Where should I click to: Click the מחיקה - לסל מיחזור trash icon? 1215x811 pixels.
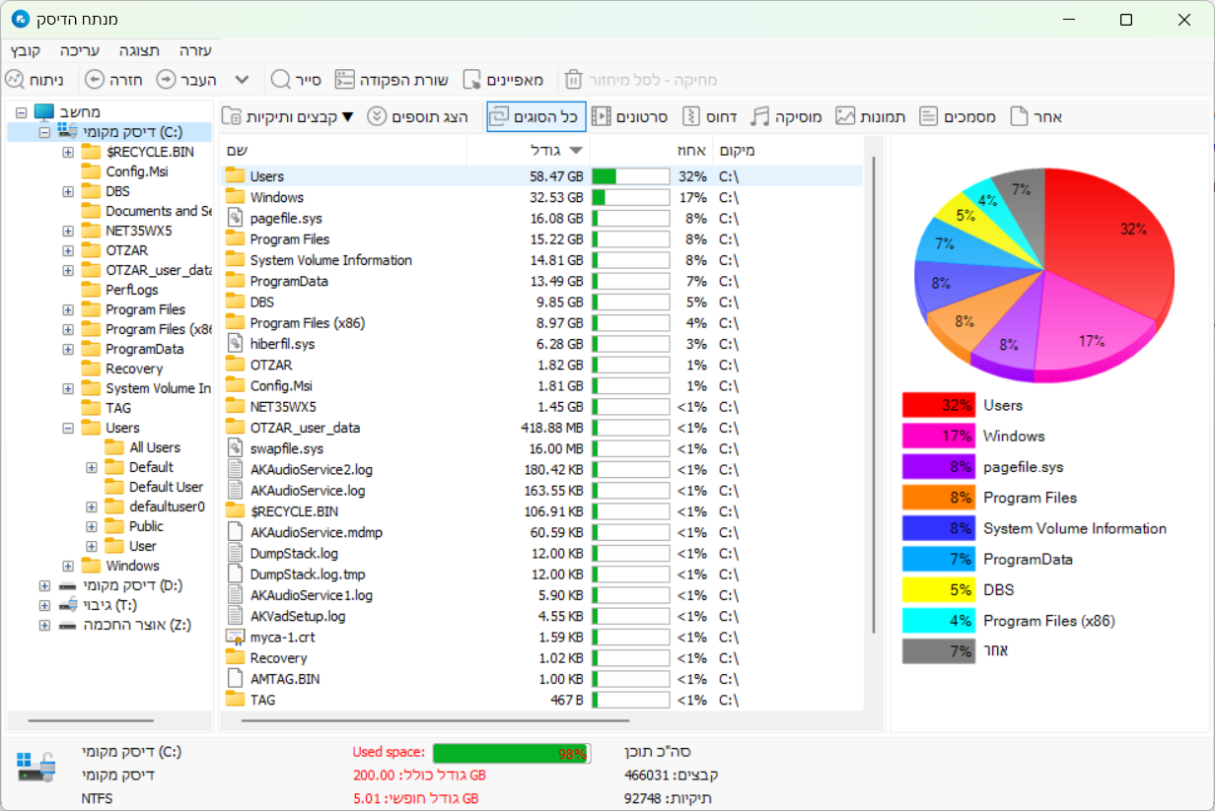point(574,80)
